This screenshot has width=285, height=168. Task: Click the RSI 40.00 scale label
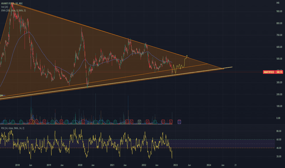pos(279,148)
